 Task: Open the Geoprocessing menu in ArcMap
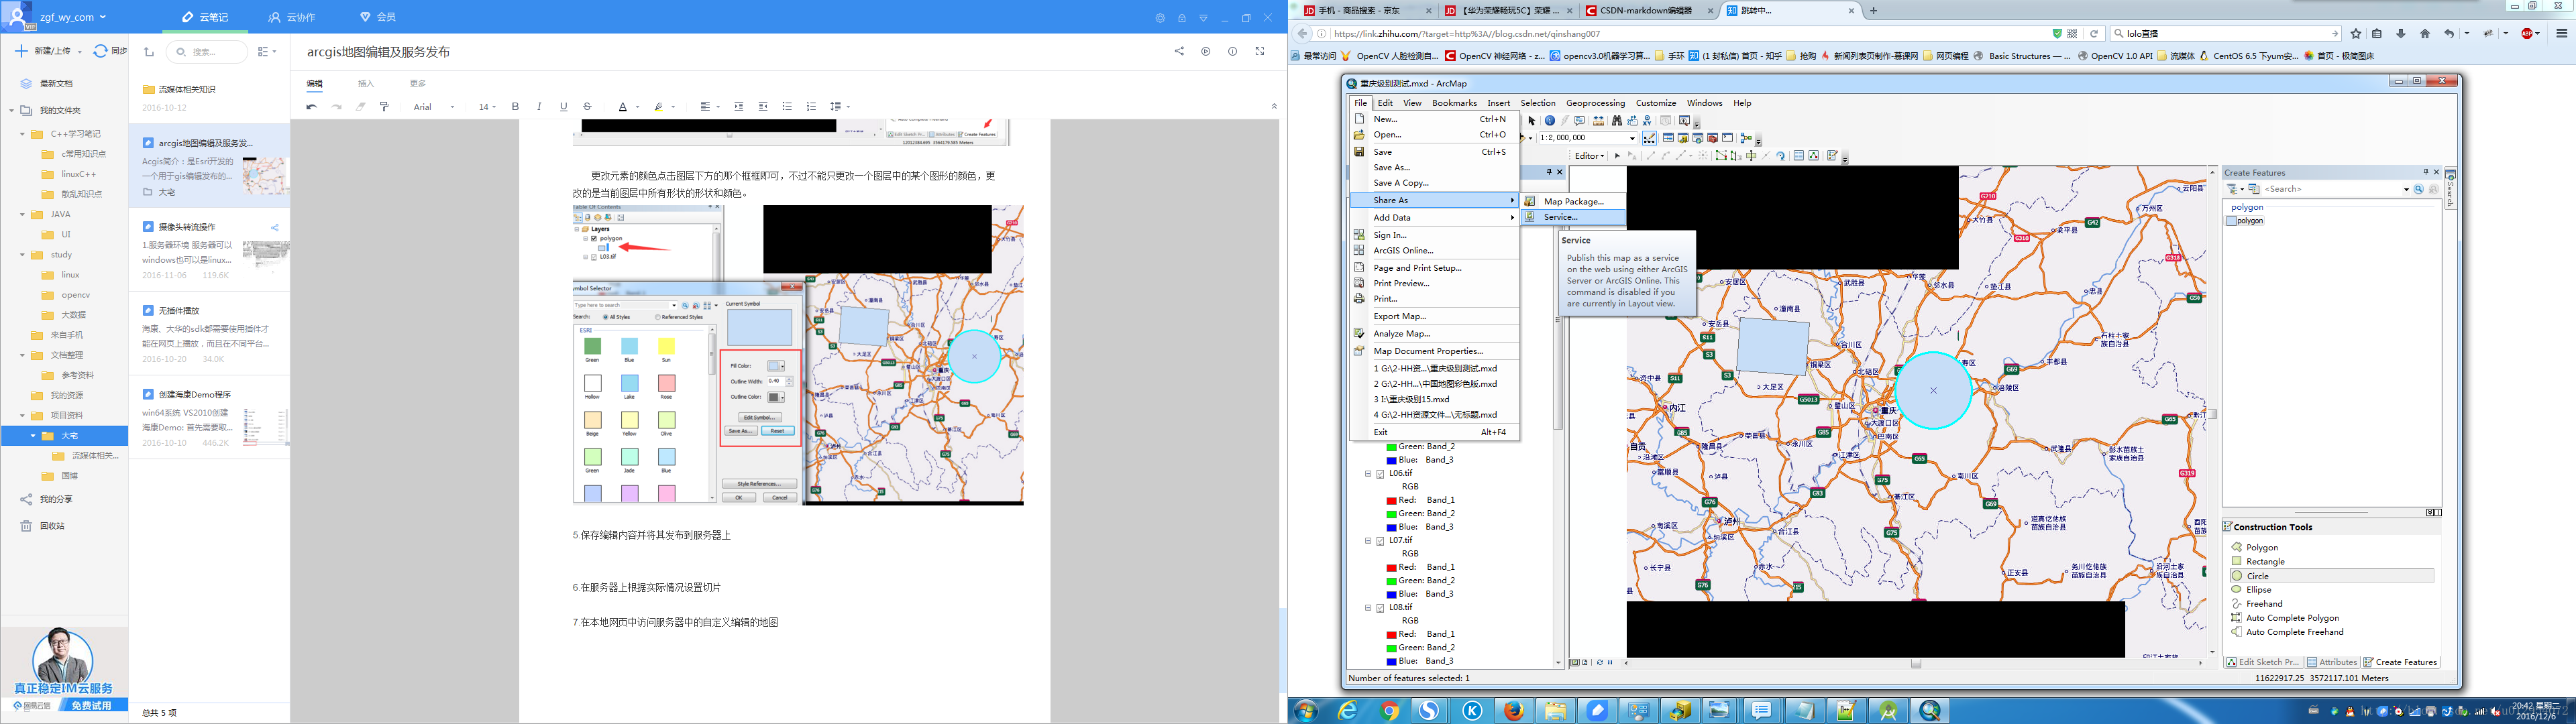tap(1595, 103)
